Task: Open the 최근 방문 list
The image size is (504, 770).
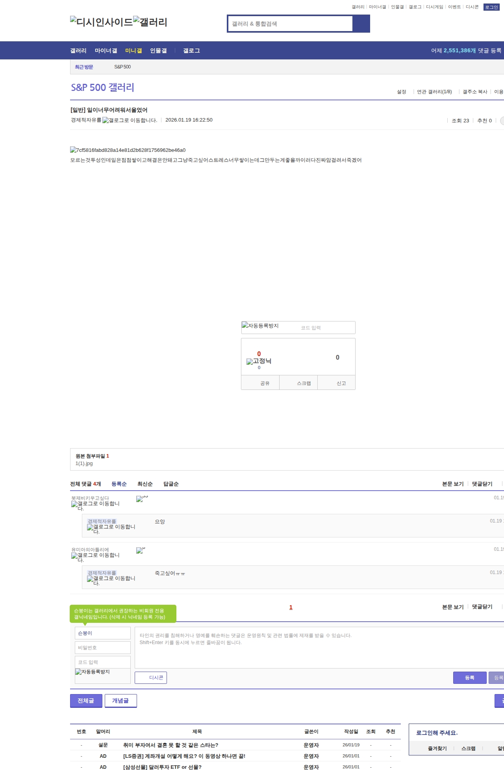Action: coord(84,67)
